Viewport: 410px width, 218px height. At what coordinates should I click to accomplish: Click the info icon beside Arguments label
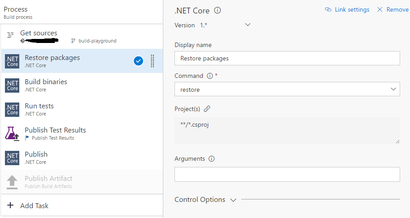212,159
